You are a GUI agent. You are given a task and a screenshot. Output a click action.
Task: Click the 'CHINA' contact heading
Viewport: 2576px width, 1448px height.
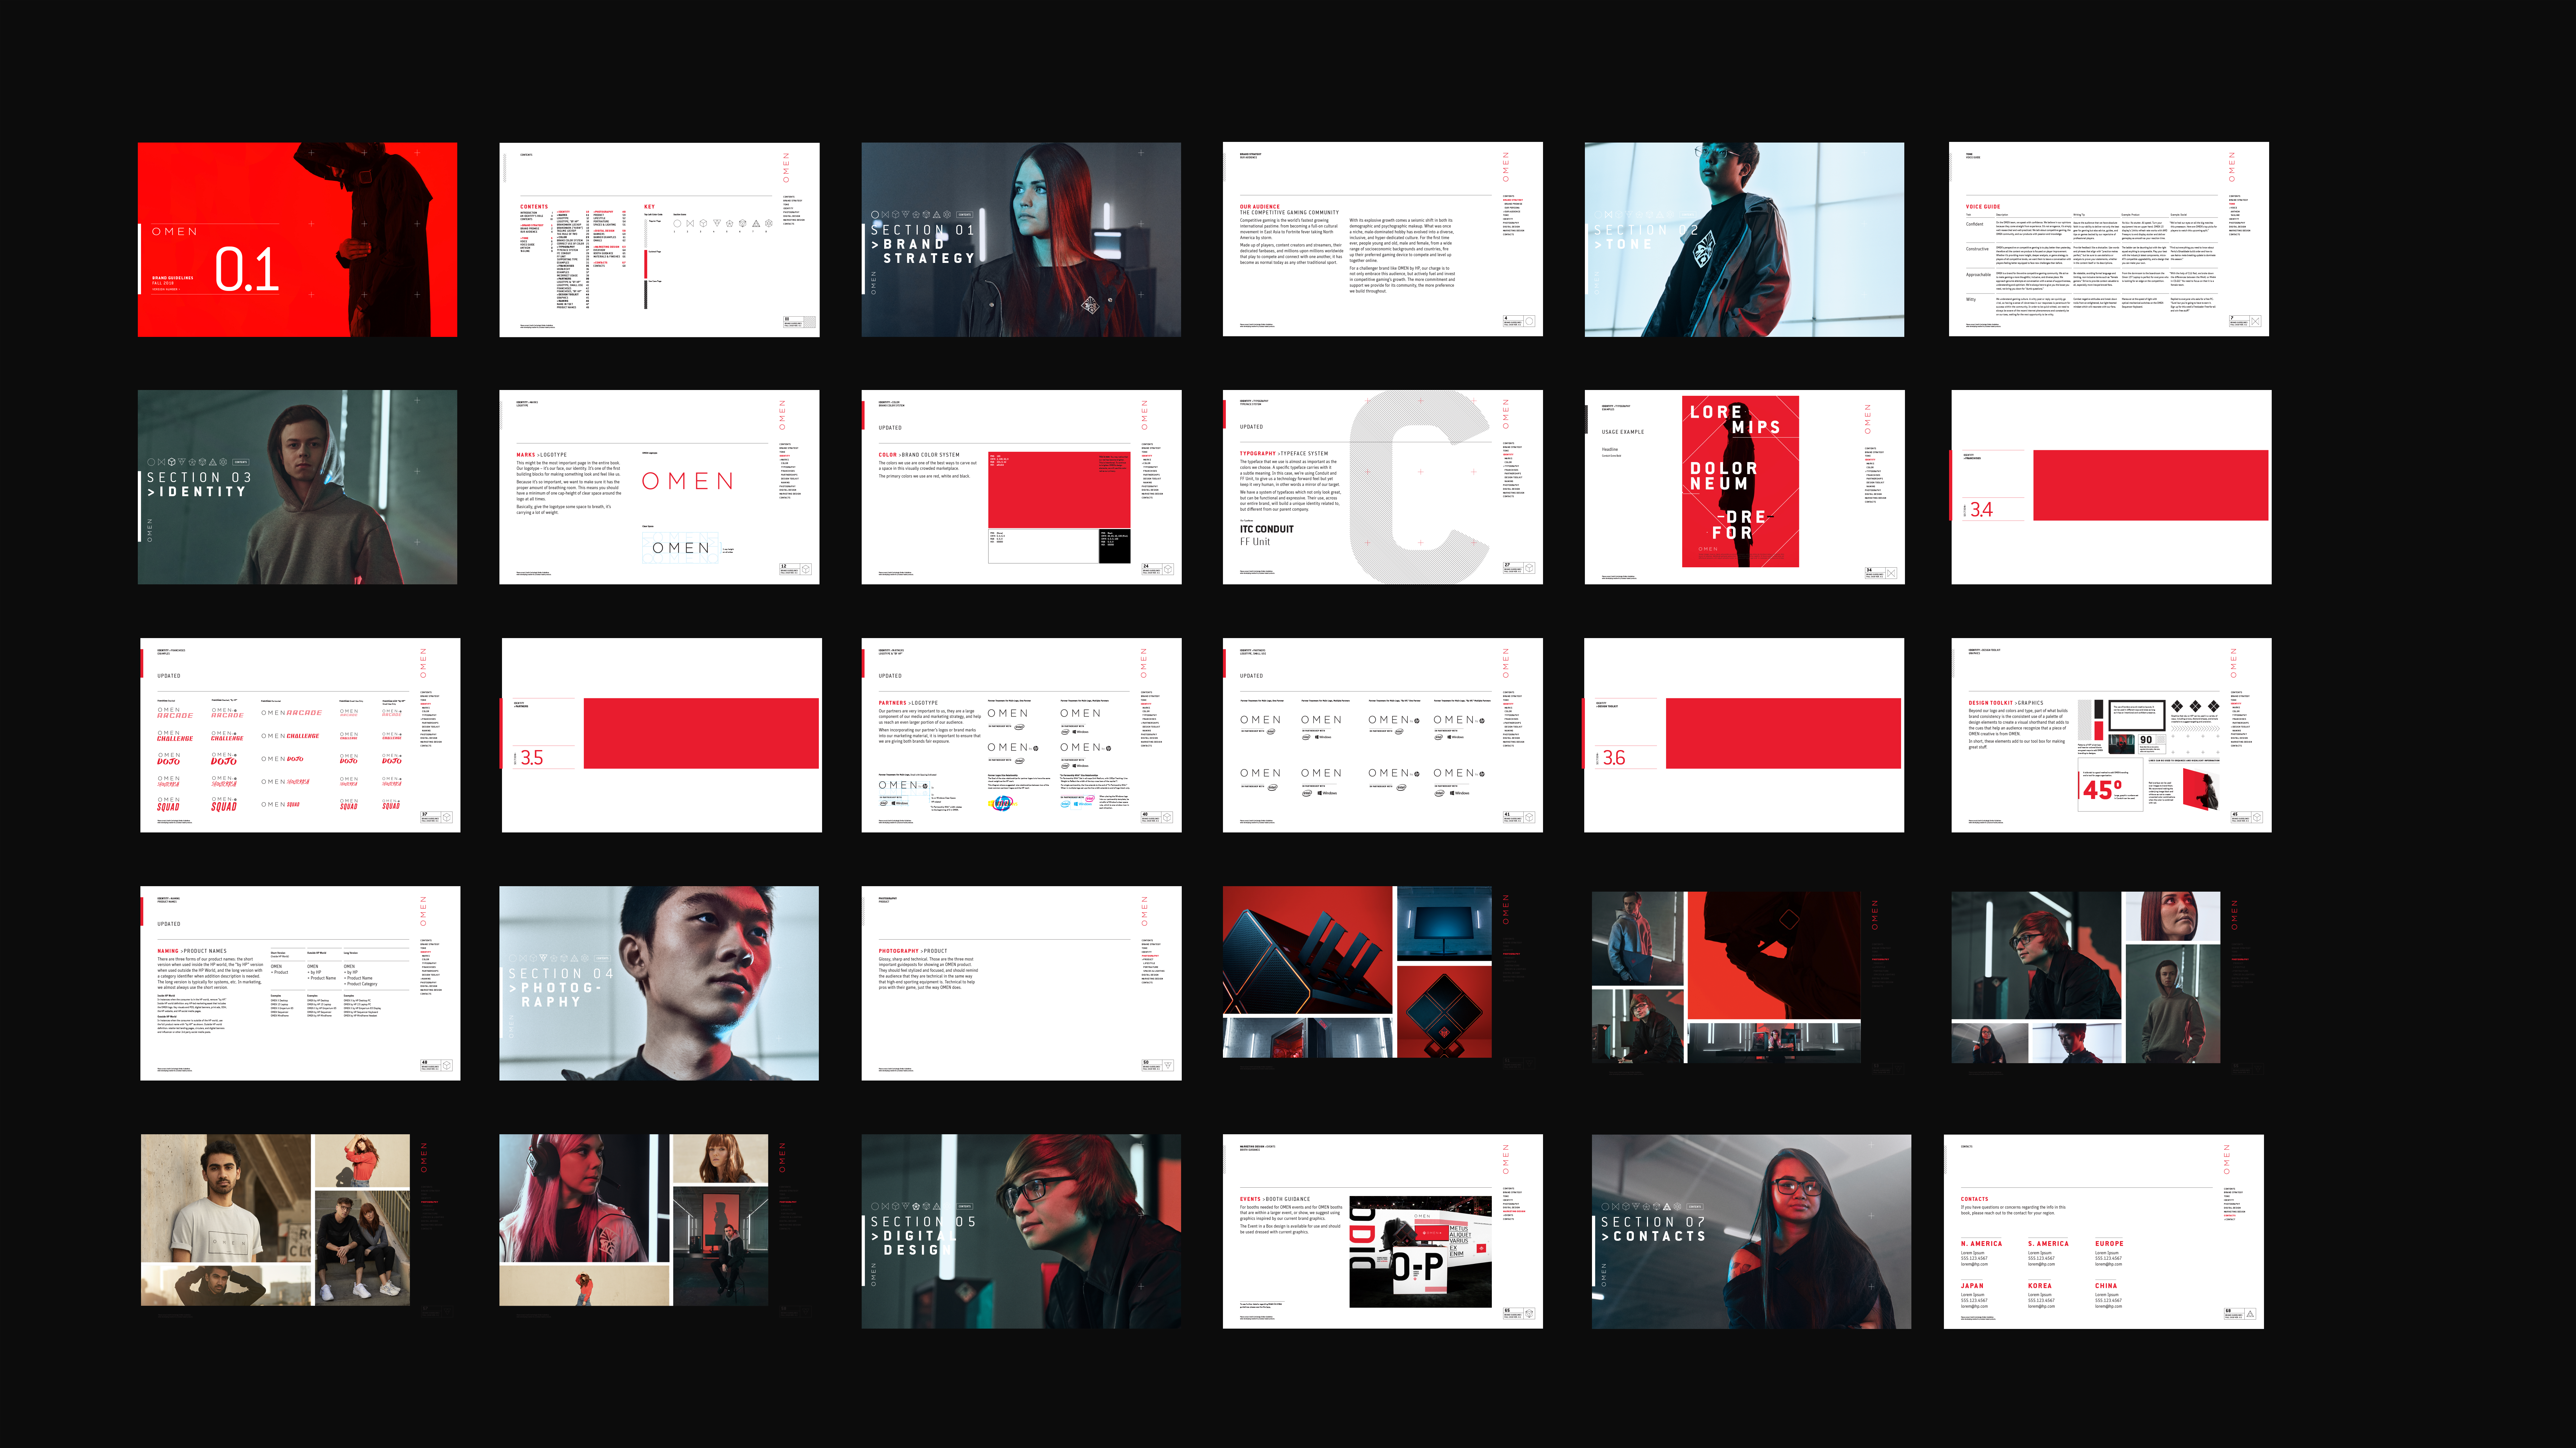(2106, 1286)
